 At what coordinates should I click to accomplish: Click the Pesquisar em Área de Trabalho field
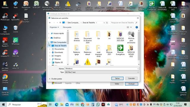pyautogui.click(x=124, y=23)
